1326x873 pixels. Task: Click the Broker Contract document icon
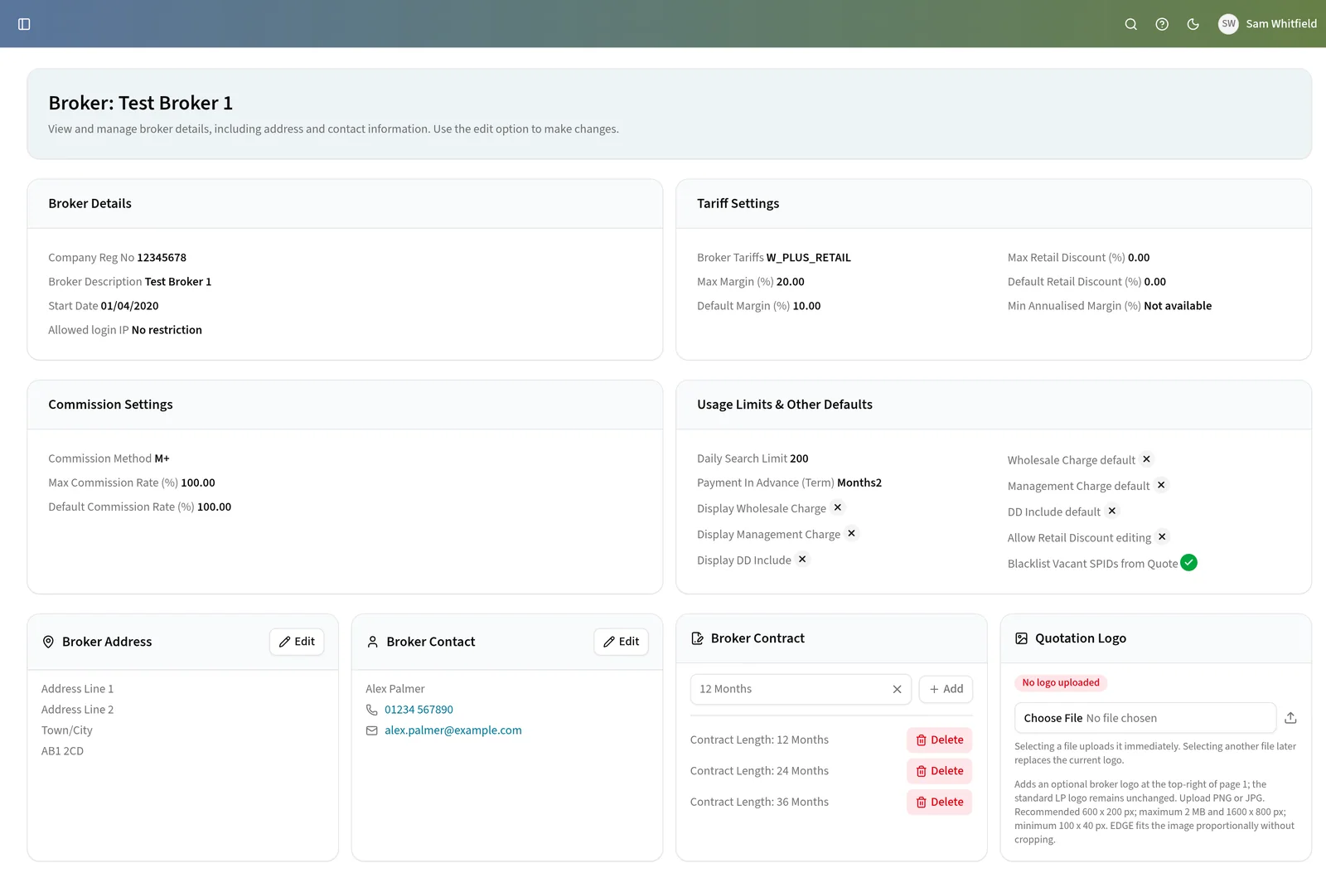click(698, 638)
